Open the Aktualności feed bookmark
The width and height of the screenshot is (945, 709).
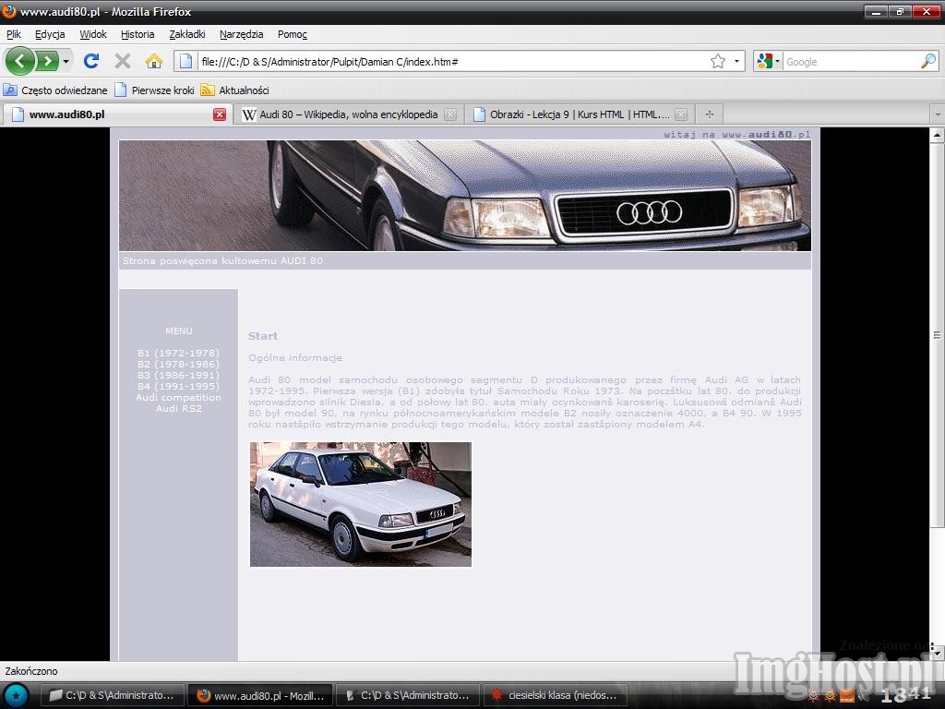235,90
